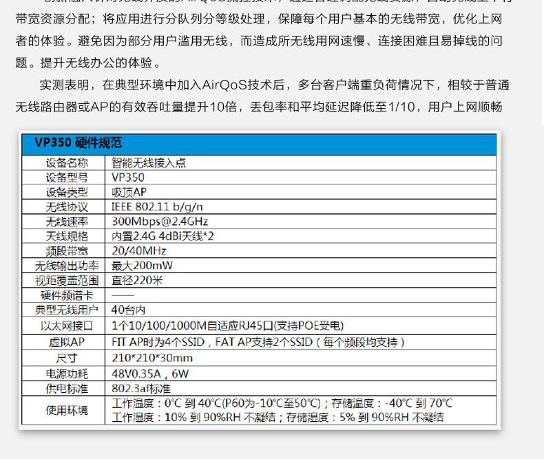The image size is (544, 459).
Task: Select the 使用环境 label cell
Action: coord(63,410)
